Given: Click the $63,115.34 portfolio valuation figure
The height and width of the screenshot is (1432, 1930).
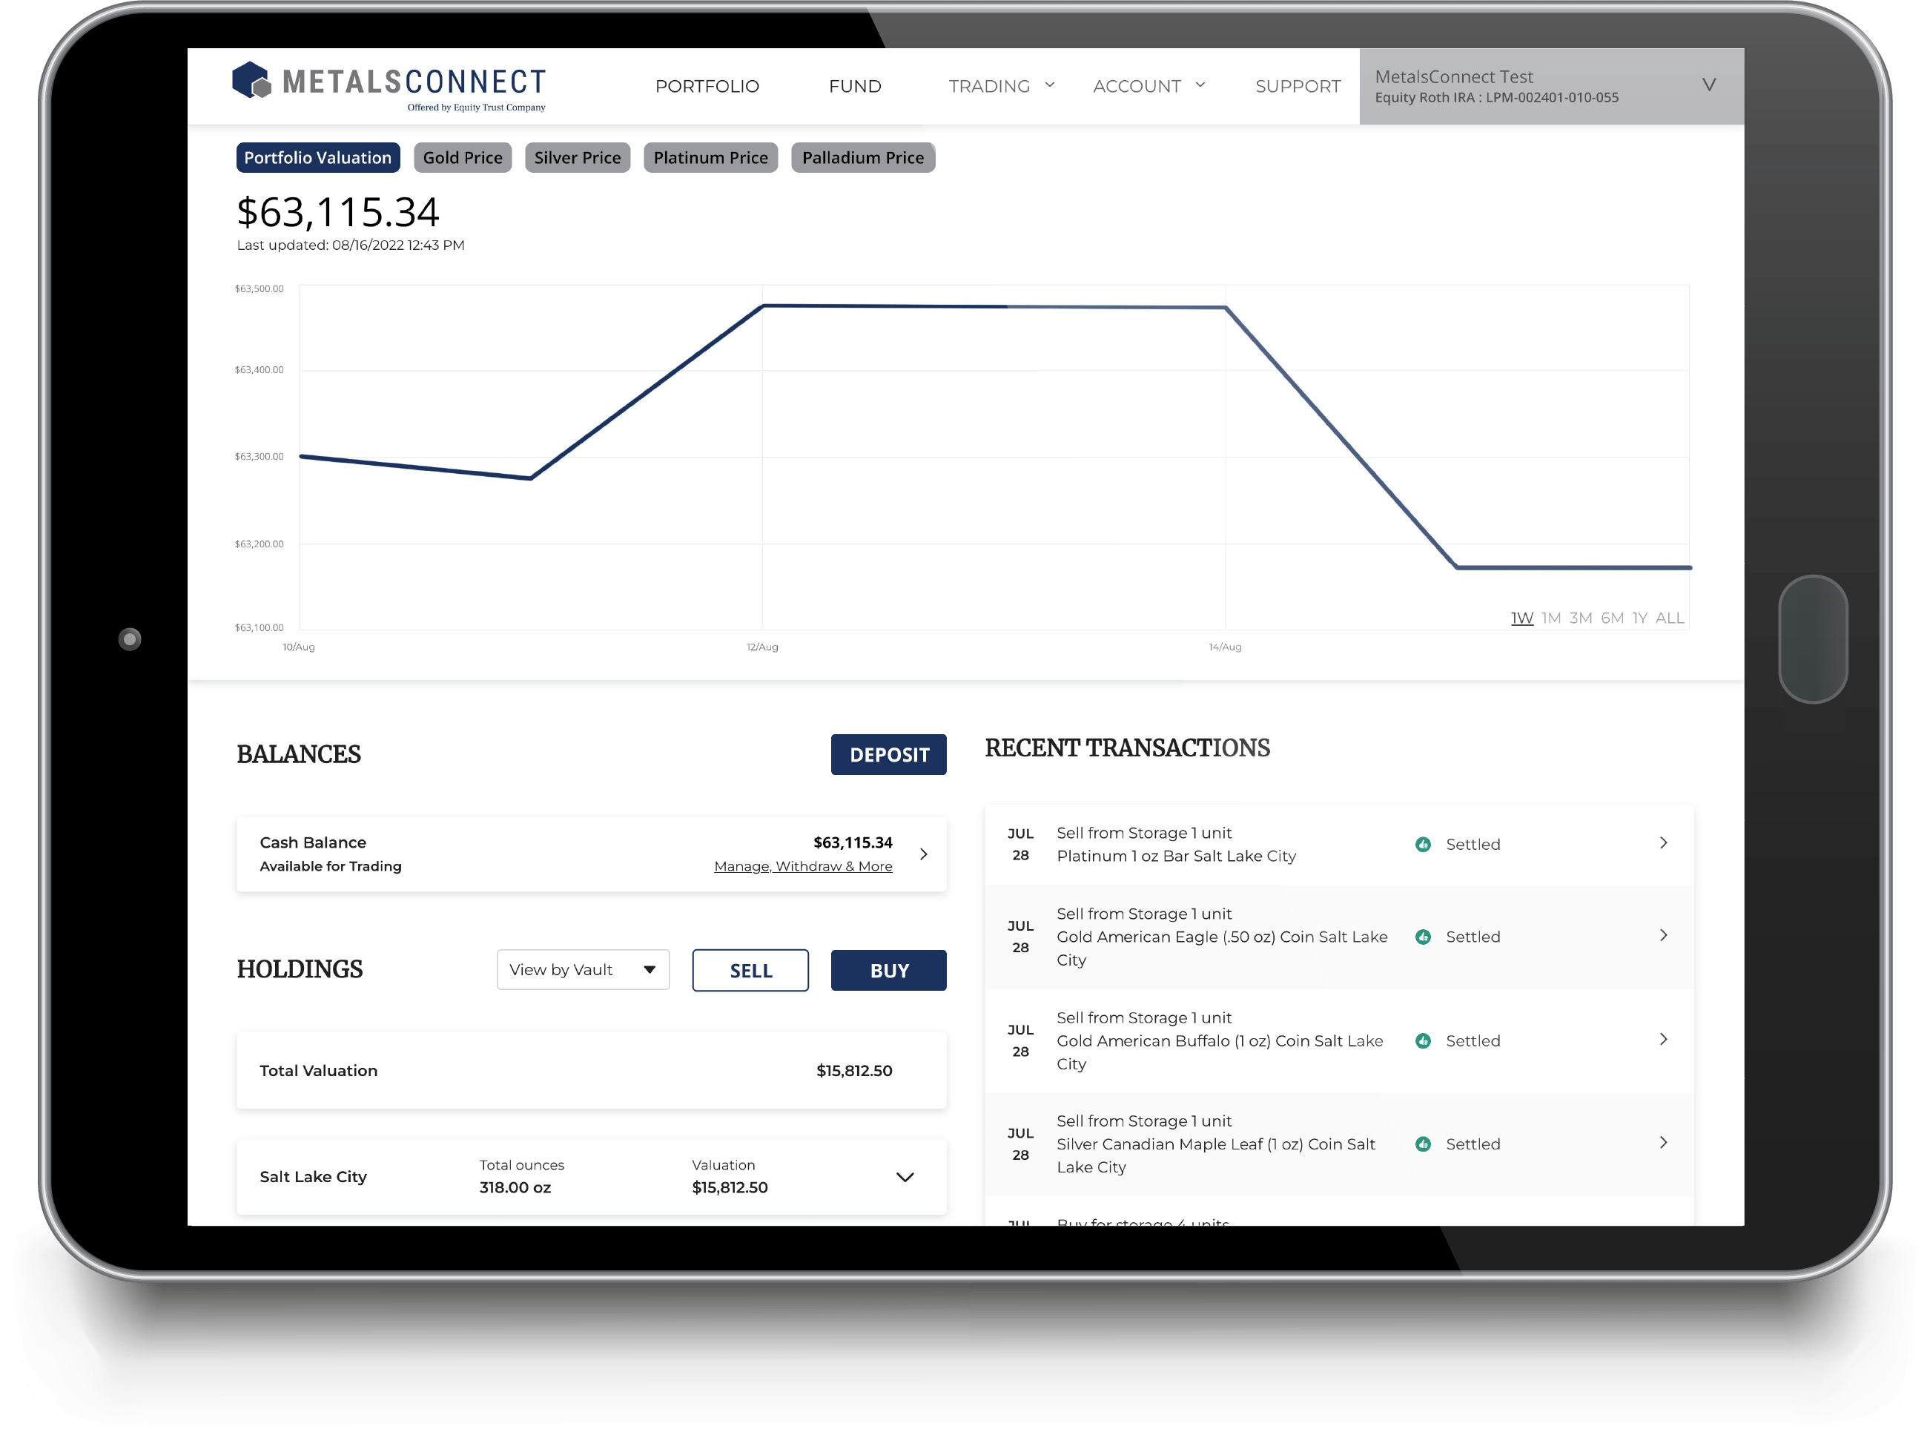Looking at the screenshot, I should 338,212.
